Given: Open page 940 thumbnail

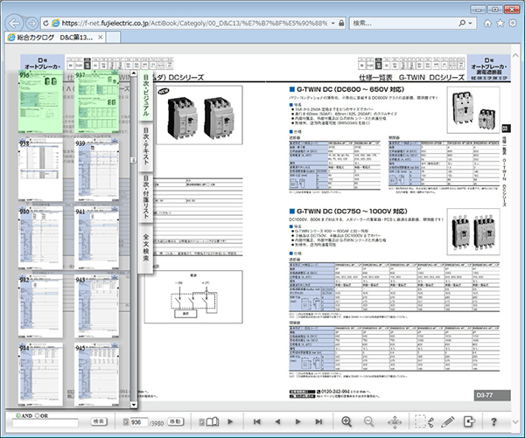Looking at the screenshot, I should (x=40, y=238).
